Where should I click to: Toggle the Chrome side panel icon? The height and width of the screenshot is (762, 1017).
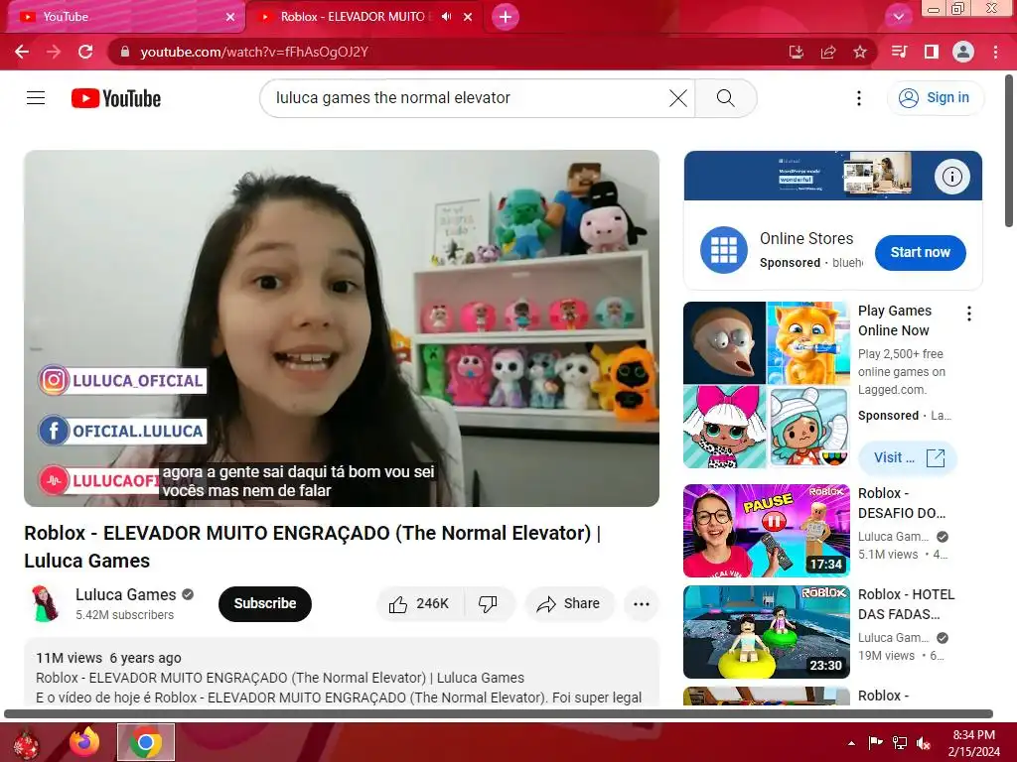coord(932,52)
